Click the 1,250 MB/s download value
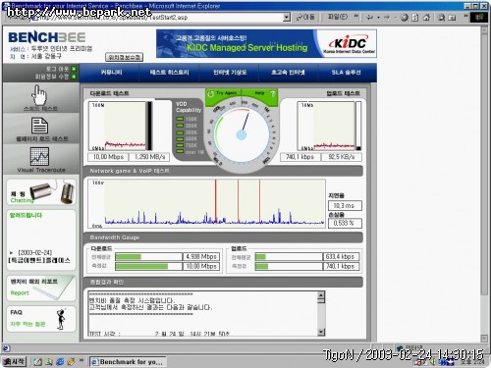 [149, 157]
